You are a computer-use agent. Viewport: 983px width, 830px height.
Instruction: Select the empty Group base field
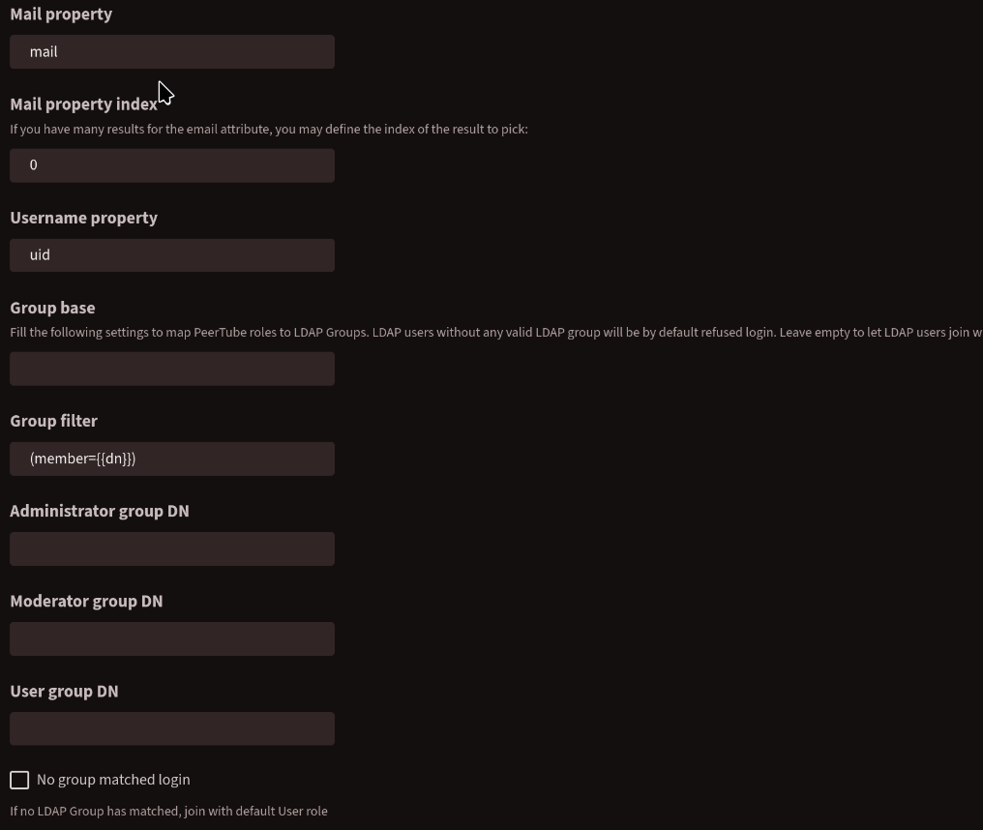[172, 369]
